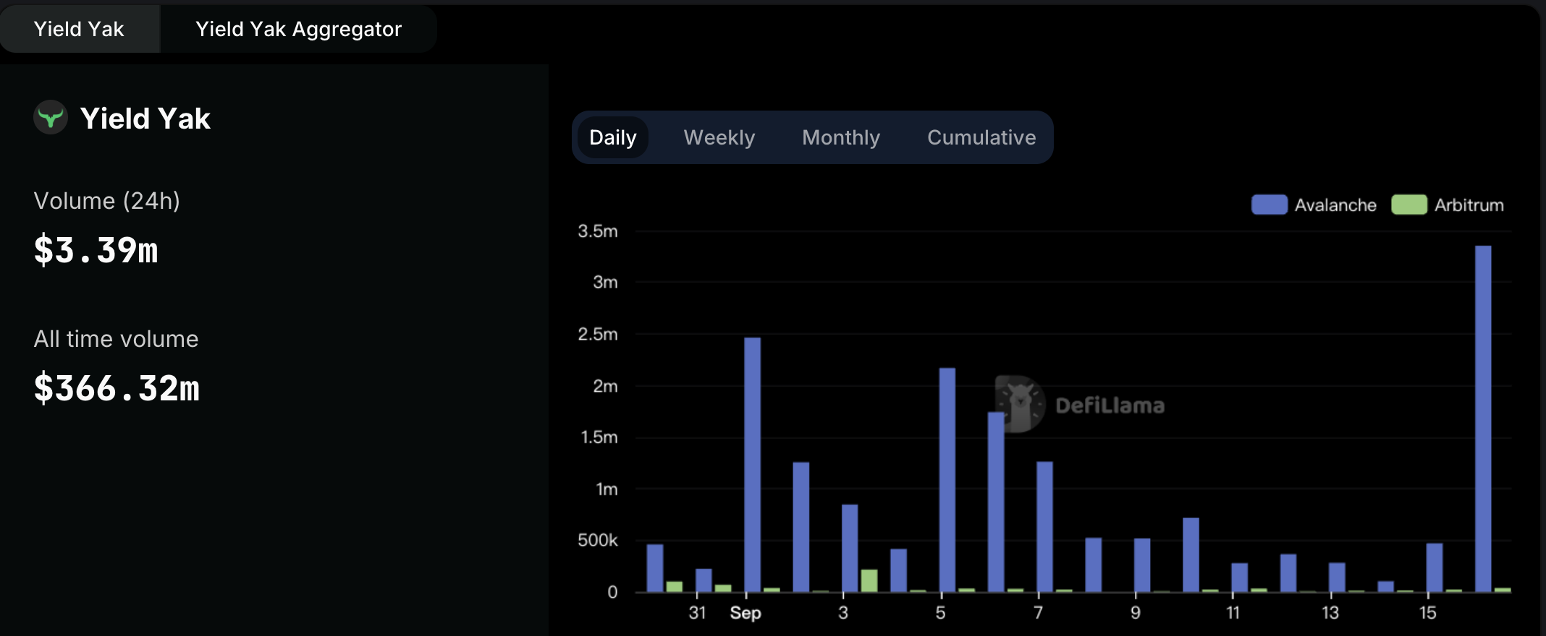Screen dimensions: 1546x636
Task: Select the Daily chart interval
Action: (612, 137)
